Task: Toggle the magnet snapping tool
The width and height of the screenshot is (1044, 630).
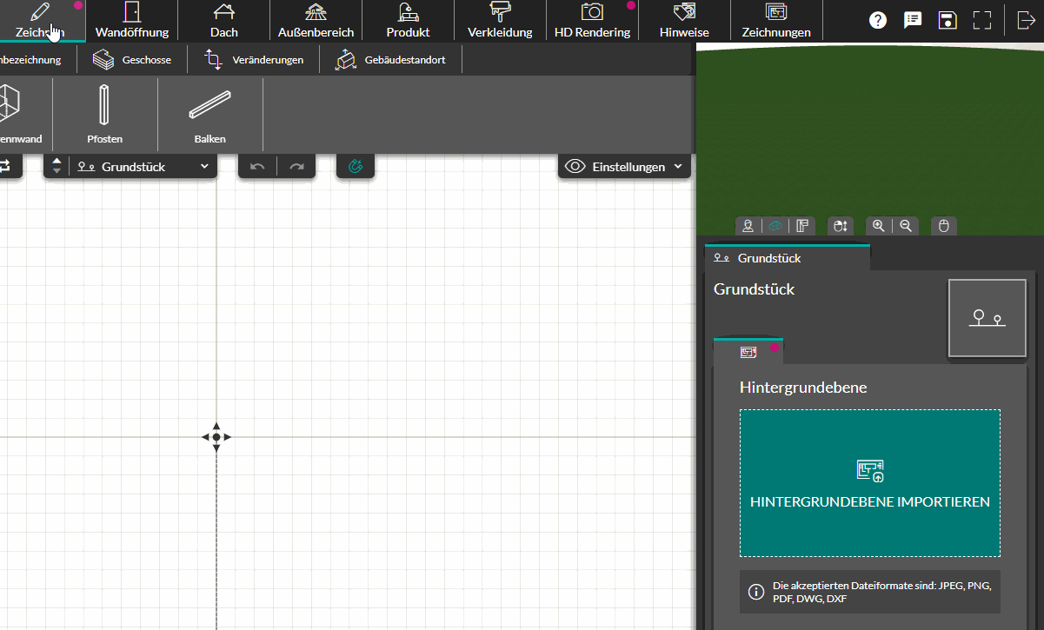Action: click(x=356, y=167)
